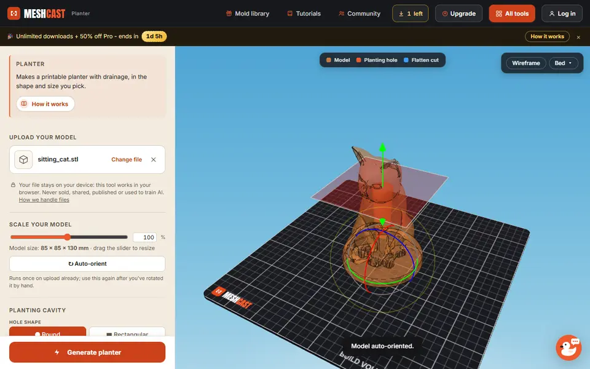Screen dimensions: 590x369
Task: Open the All tools menu
Action: (512, 14)
